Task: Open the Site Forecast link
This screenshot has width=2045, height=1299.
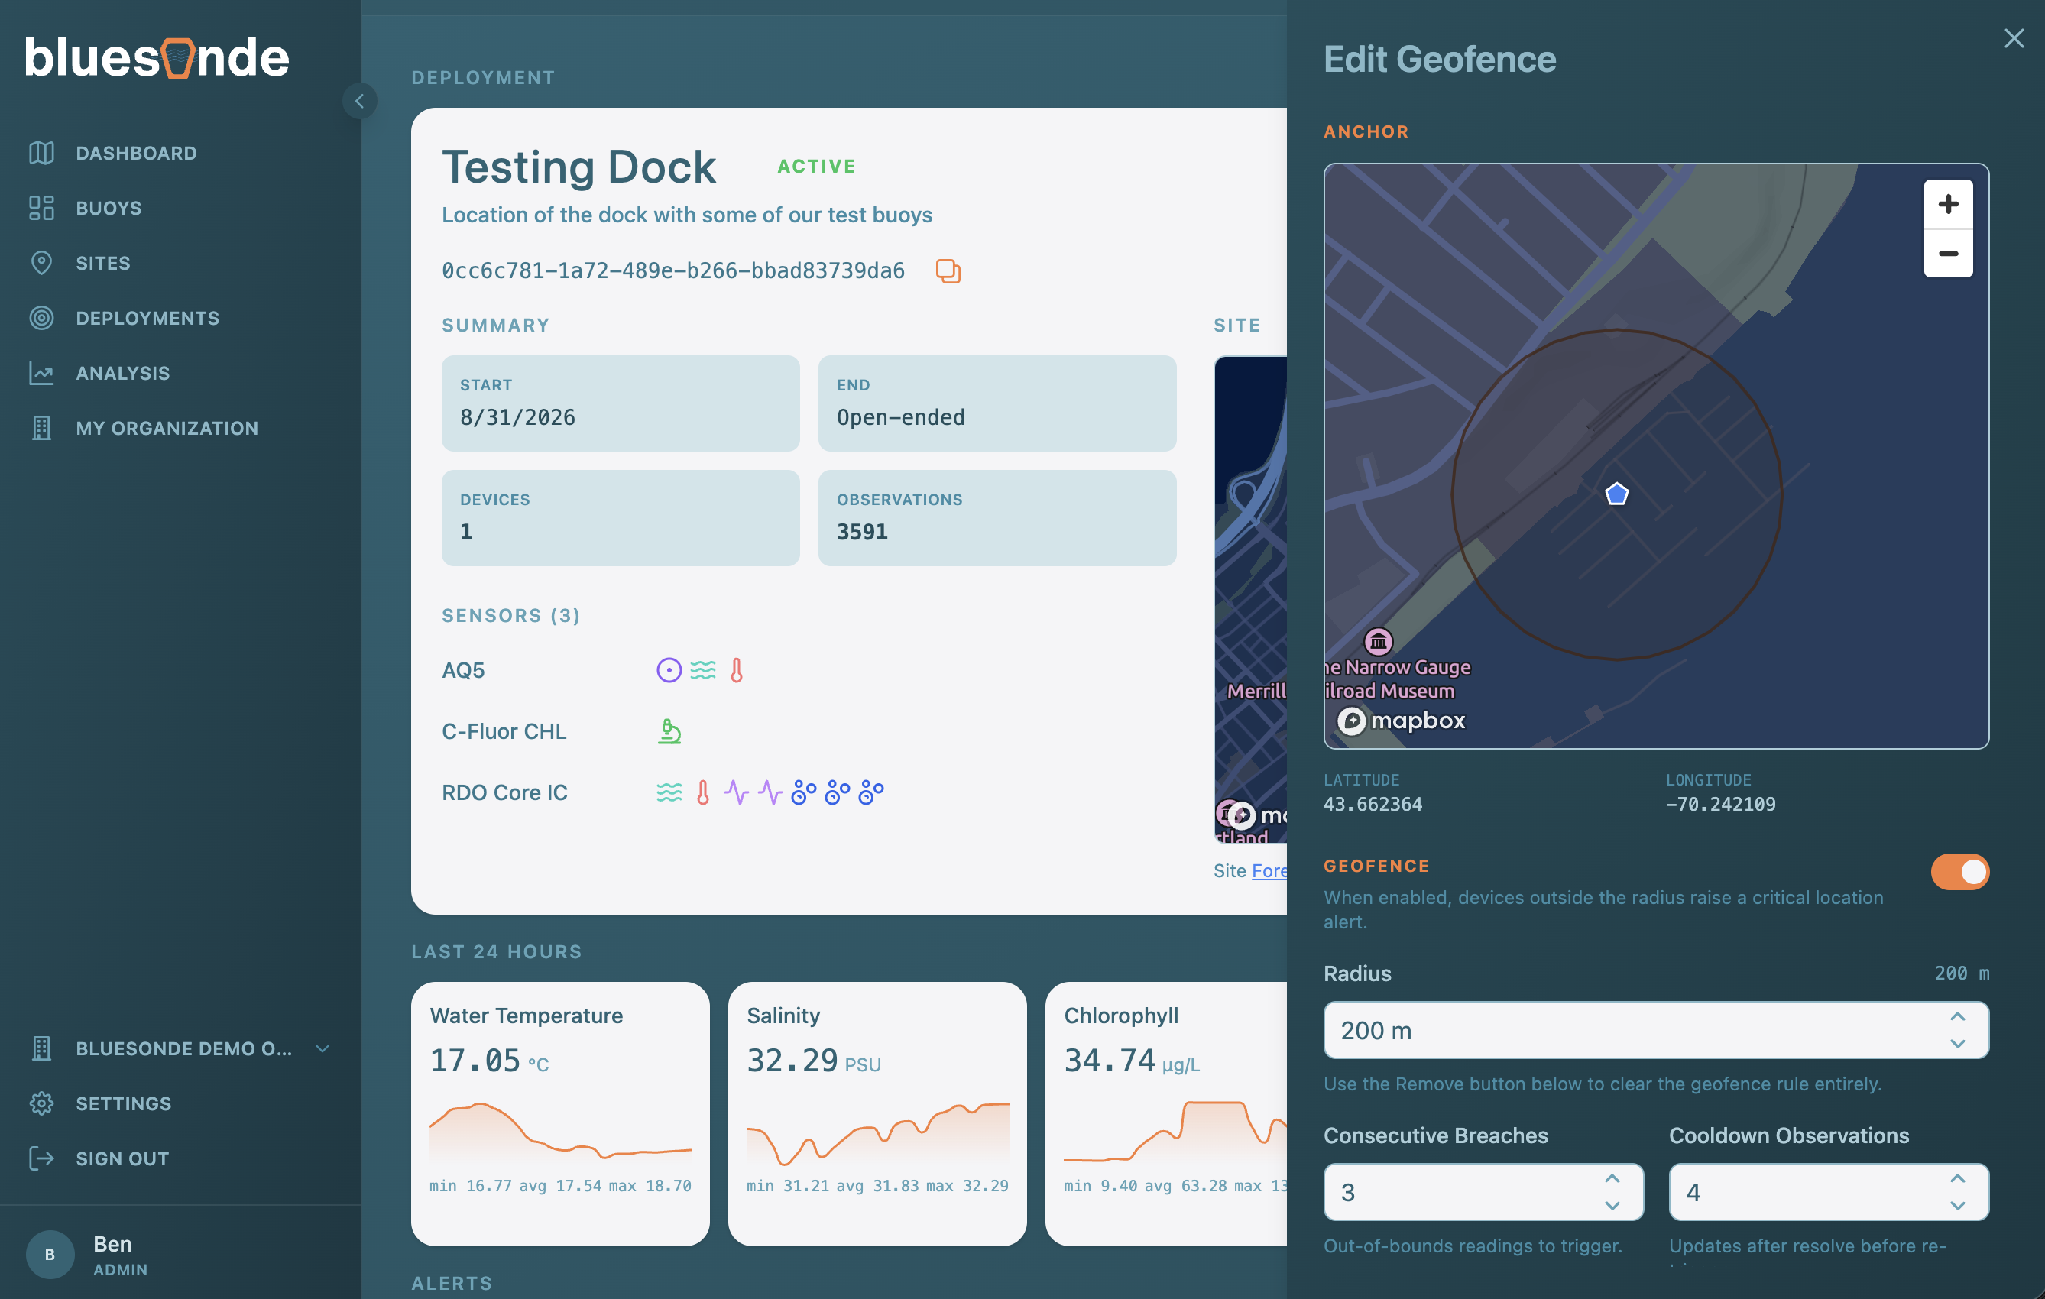Action: pos(1269,870)
